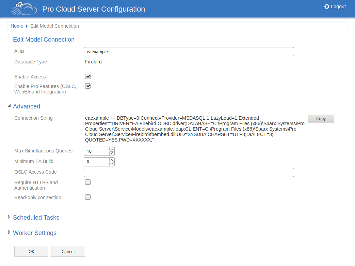
Task: Go to Home in breadcrumb
Action: pyautogui.click(x=17, y=26)
